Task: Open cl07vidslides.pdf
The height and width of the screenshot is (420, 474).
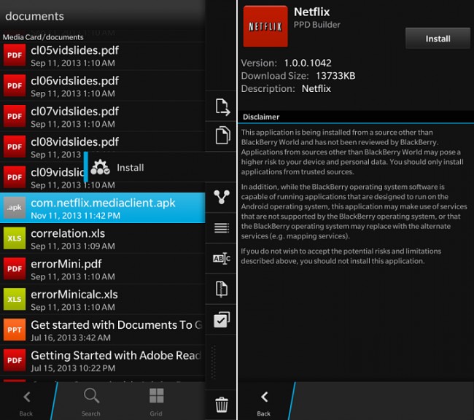Action: (103, 117)
